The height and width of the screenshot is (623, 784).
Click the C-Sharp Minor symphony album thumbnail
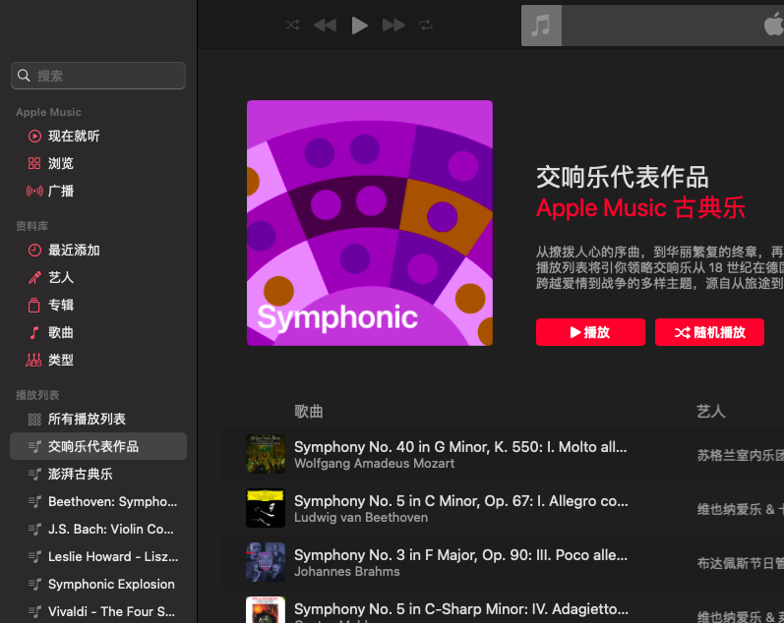point(266,609)
